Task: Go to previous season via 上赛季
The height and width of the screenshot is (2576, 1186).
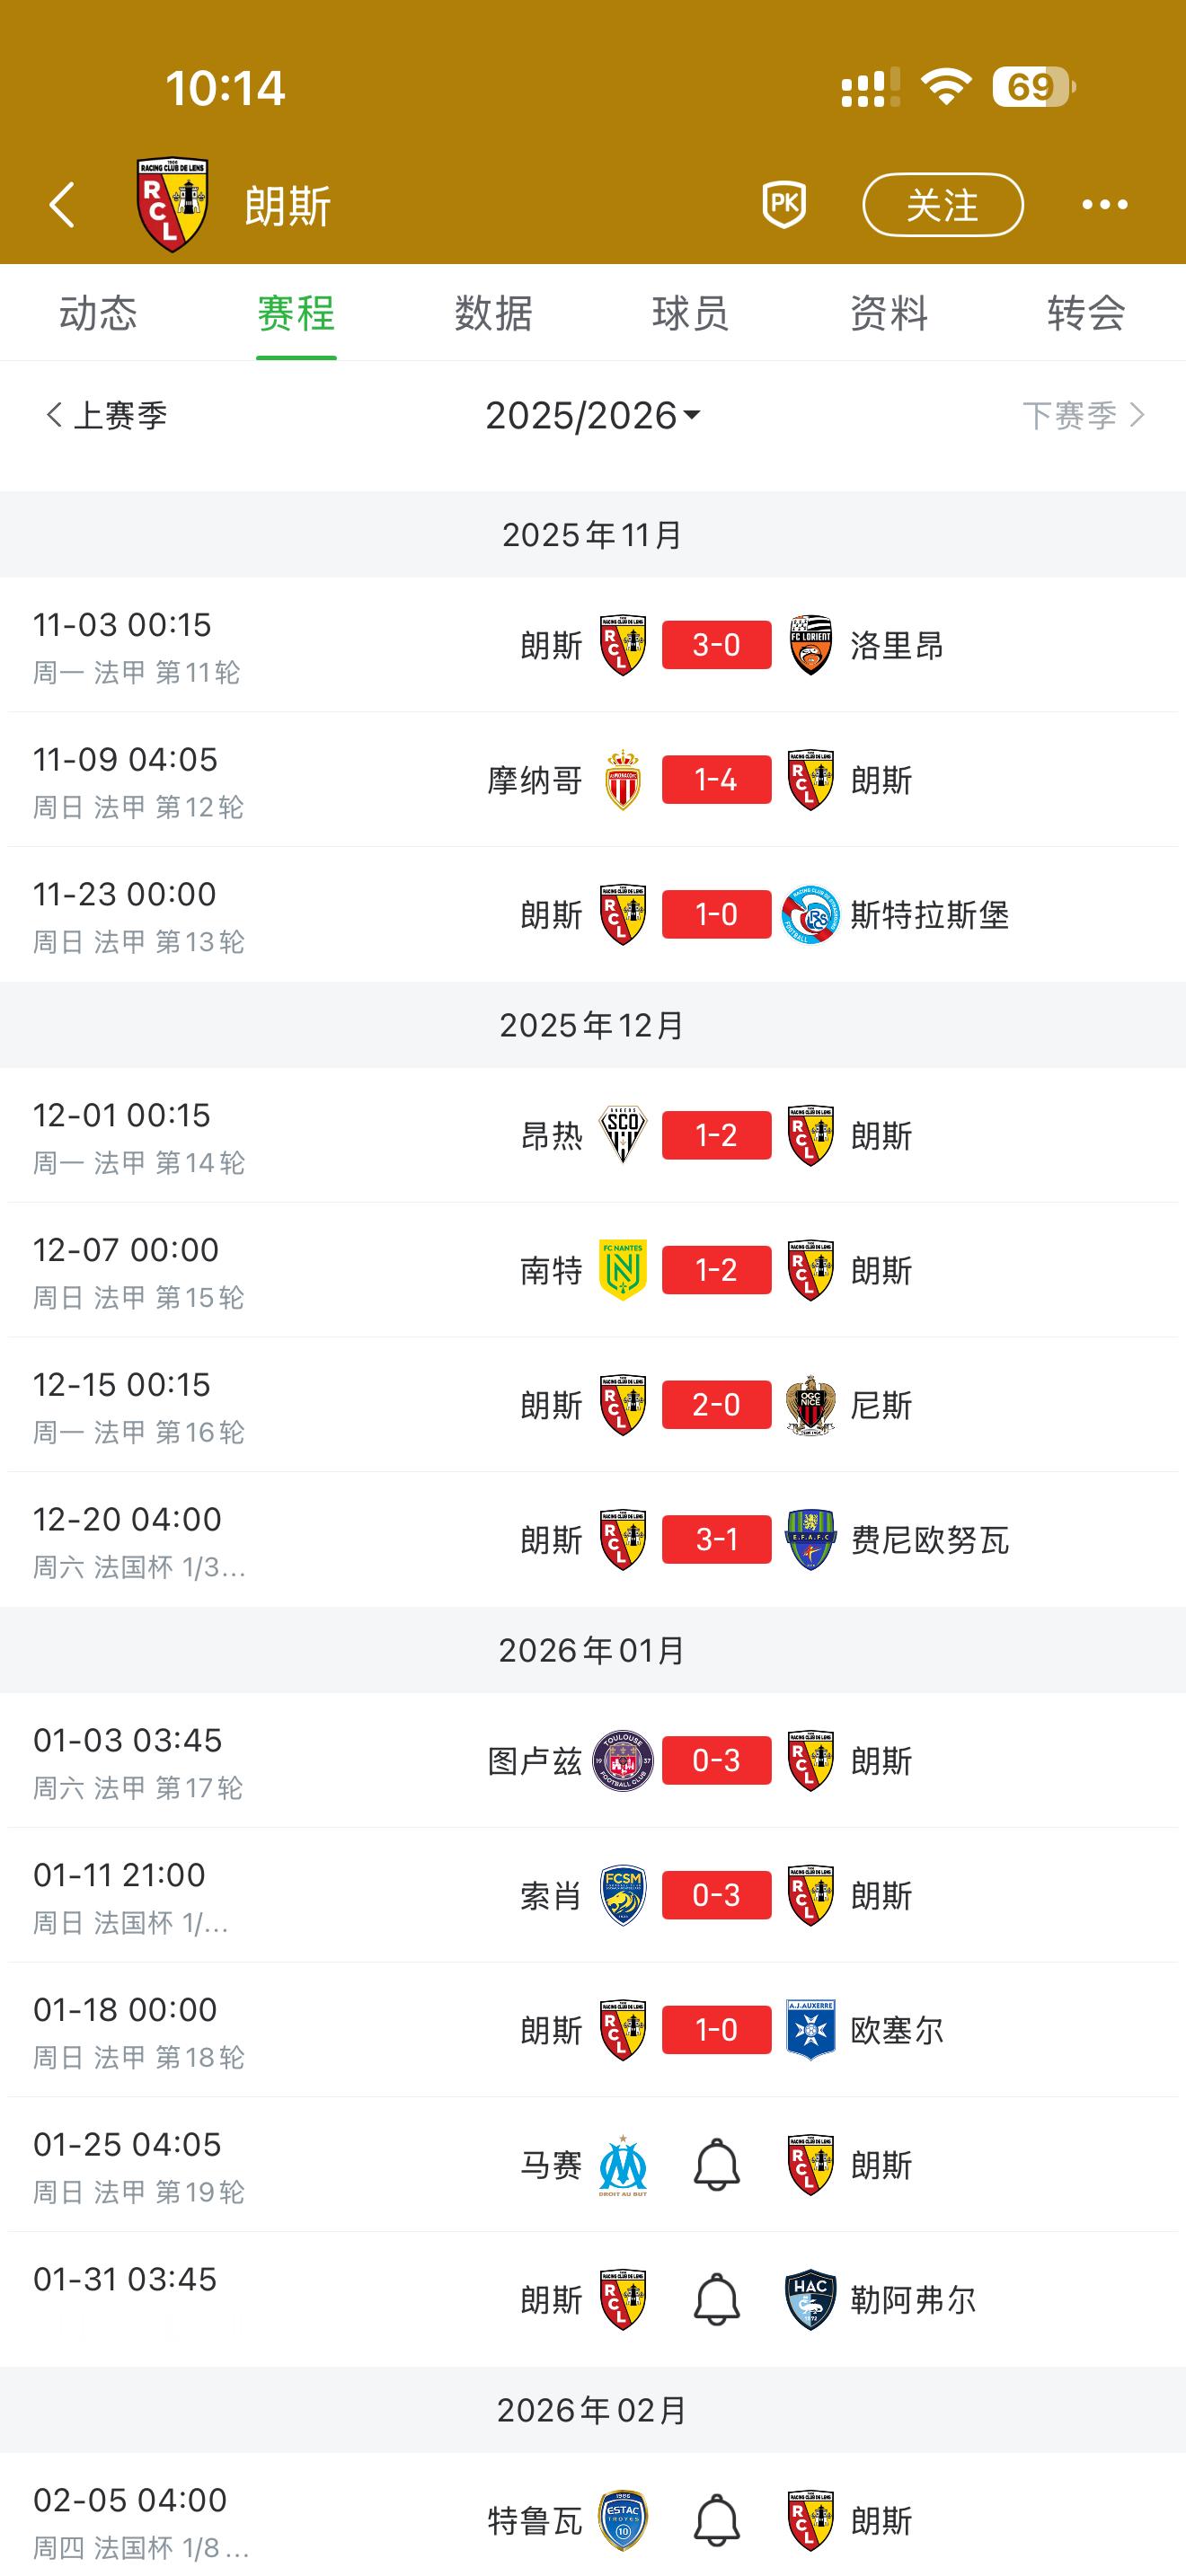Action: [106, 415]
